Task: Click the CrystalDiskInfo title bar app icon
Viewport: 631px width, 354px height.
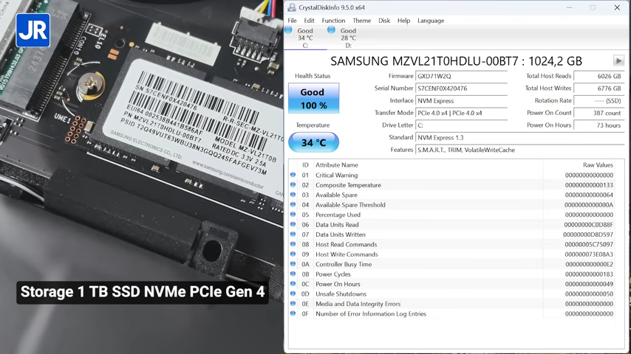Action: pos(292,7)
